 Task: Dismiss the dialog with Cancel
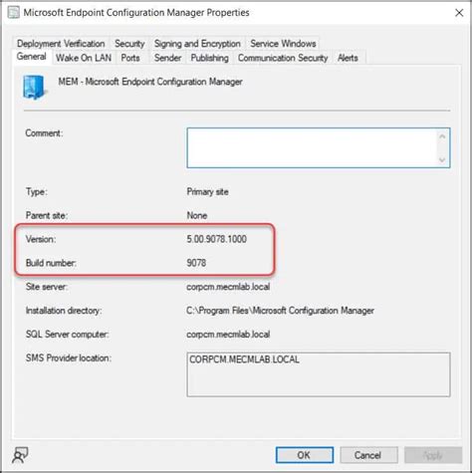[x=368, y=455]
